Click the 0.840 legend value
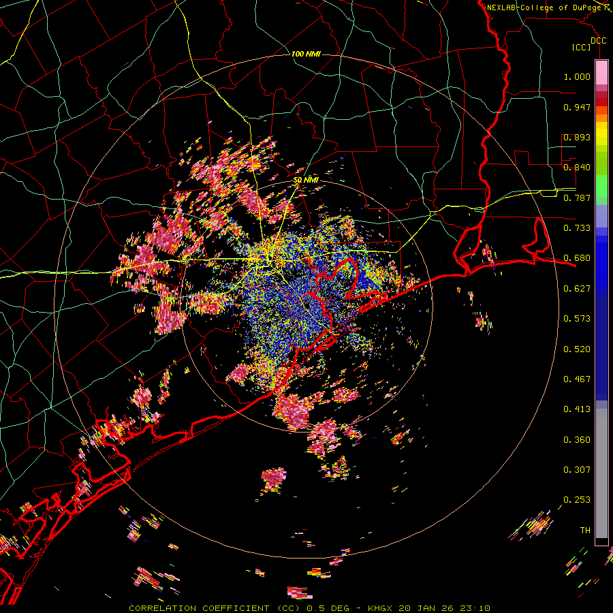 point(577,168)
